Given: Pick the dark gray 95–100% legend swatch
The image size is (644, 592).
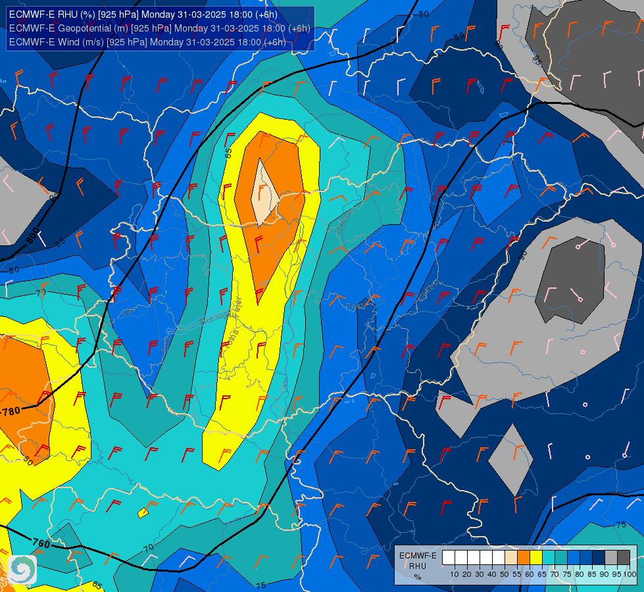Looking at the screenshot, I should pos(624,558).
